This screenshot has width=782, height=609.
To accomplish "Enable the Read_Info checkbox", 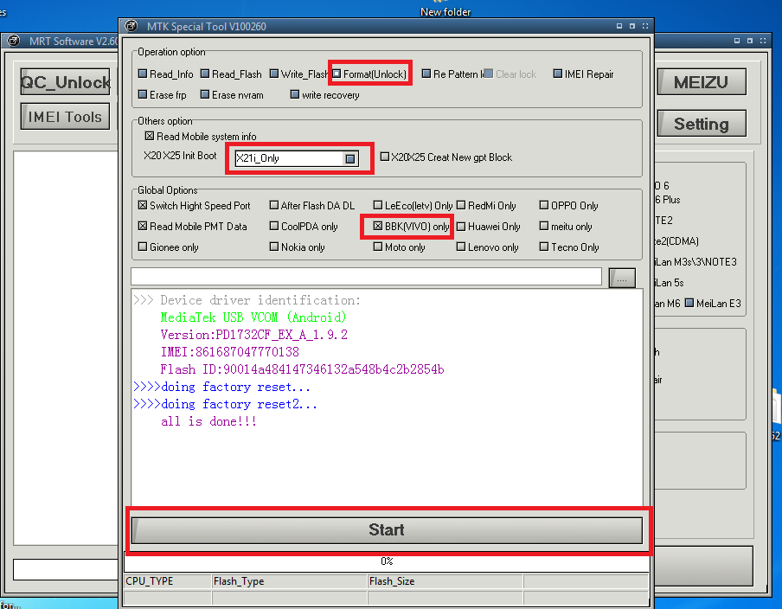I will coord(143,74).
